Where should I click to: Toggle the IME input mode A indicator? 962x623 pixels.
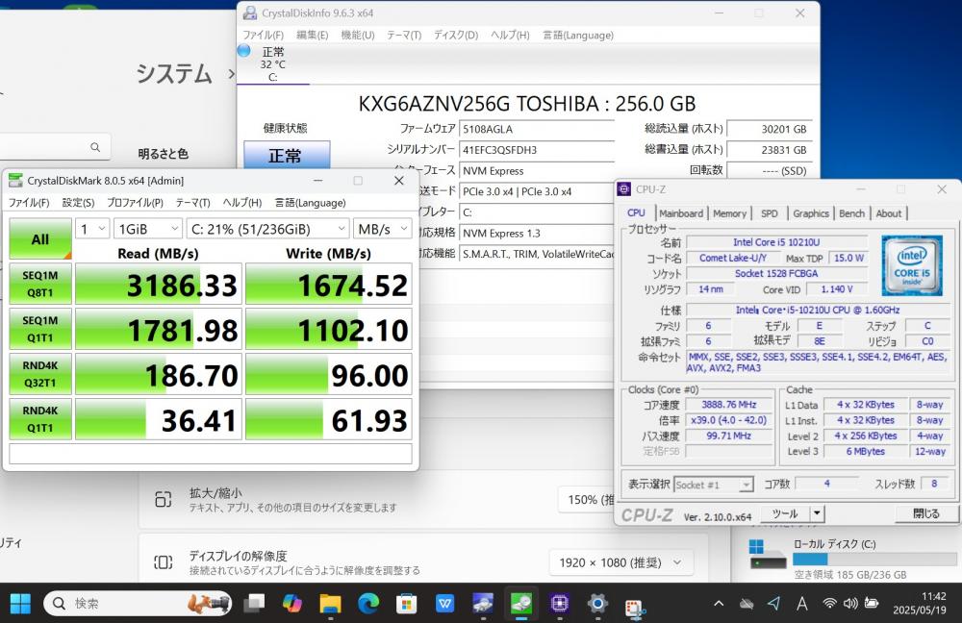pyautogui.click(x=802, y=604)
